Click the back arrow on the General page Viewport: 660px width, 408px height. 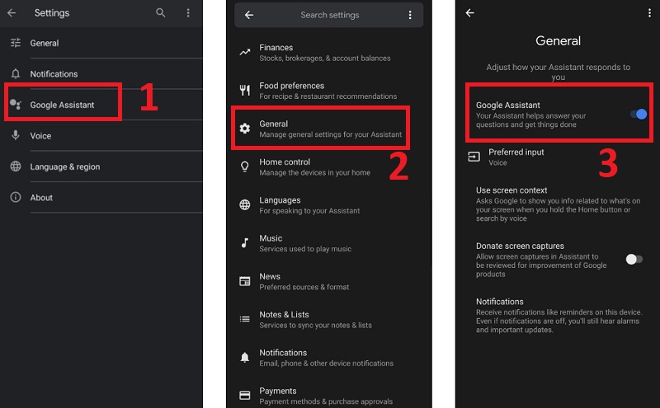(x=470, y=13)
